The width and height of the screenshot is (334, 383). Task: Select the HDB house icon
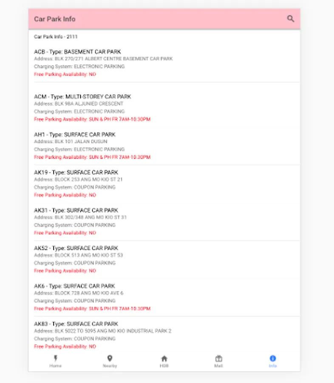164,359
